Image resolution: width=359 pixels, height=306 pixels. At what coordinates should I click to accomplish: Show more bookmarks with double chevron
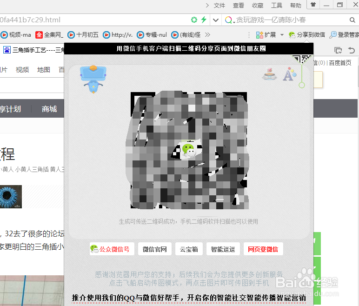coord(207,35)
